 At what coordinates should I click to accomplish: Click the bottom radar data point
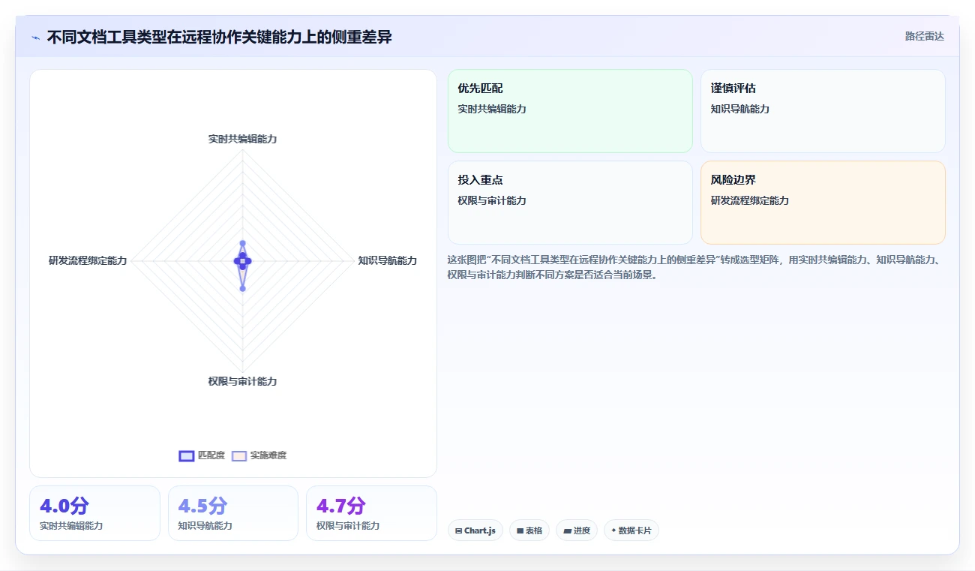click(242, 288)
